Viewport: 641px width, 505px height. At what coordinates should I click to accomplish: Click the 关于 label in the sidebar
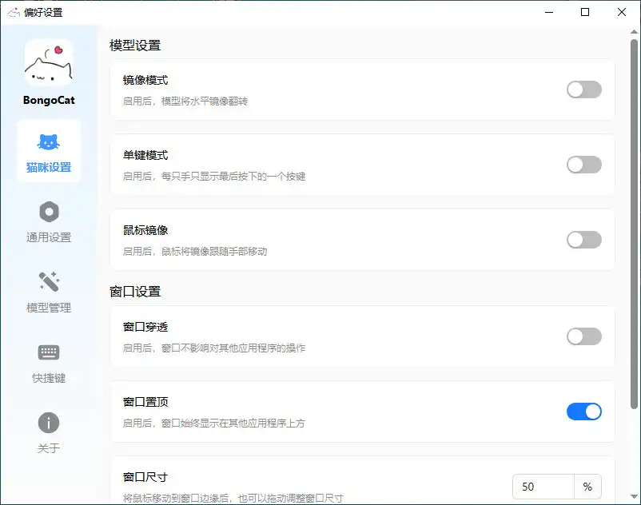[49, 448]
